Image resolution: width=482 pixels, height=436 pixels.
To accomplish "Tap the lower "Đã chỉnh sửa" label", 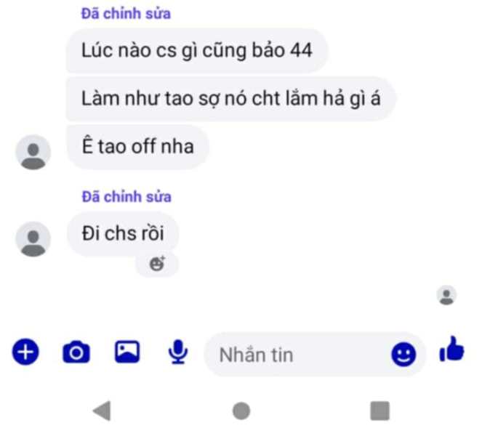I will pyautogui.click(x=126, y=197).
